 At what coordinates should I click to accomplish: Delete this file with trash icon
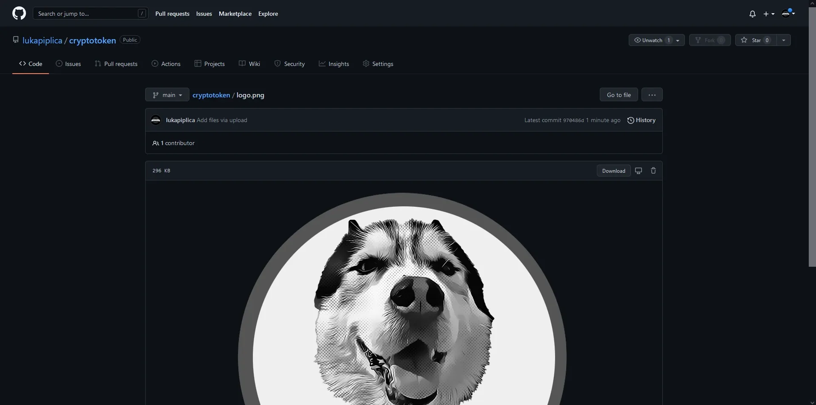653,171
